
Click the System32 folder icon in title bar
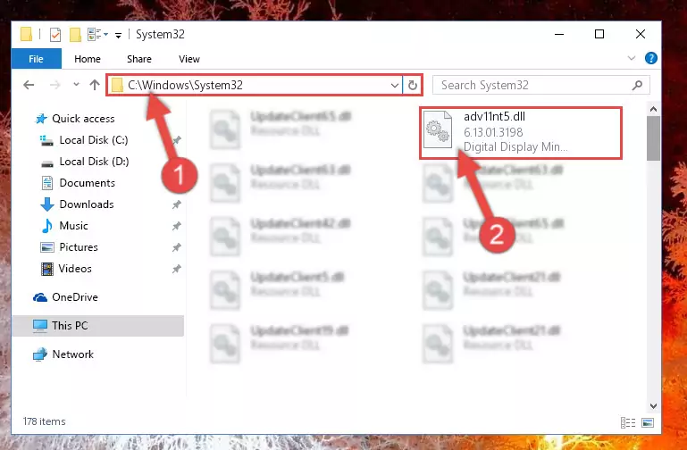click(26, 34)
